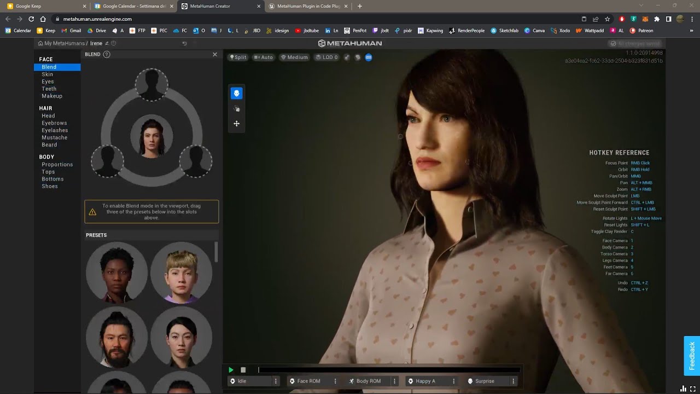
Task: Open the signal stats bars icon
Action: click(683, 389)
